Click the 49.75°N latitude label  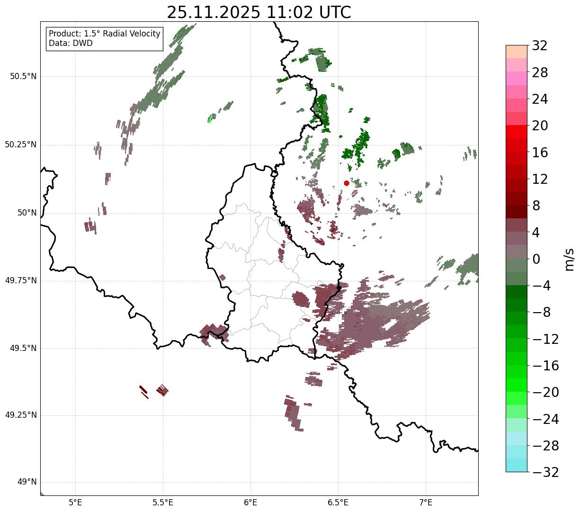click(21, 280)
